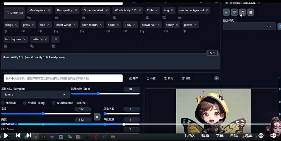Open video player settings target icon
Image resolution: width=281 pixels, height=141 pixels.
pos(261,136)
